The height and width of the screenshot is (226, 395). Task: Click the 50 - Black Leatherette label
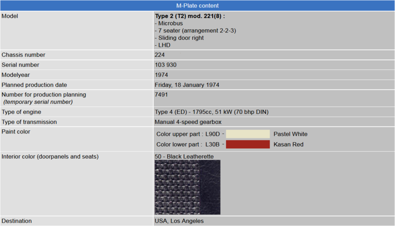(x=184, y=157)
